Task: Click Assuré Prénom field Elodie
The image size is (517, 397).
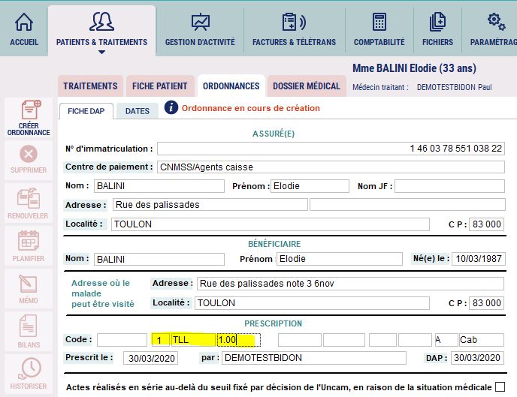Action: (x=310, y=186)
